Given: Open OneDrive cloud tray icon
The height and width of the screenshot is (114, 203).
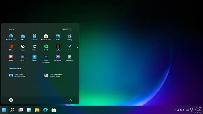Looking at the screenshot, I should pyautogui.click(x=178, y=110).
